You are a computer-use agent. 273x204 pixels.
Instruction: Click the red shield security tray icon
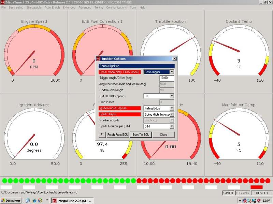(259, 201)
